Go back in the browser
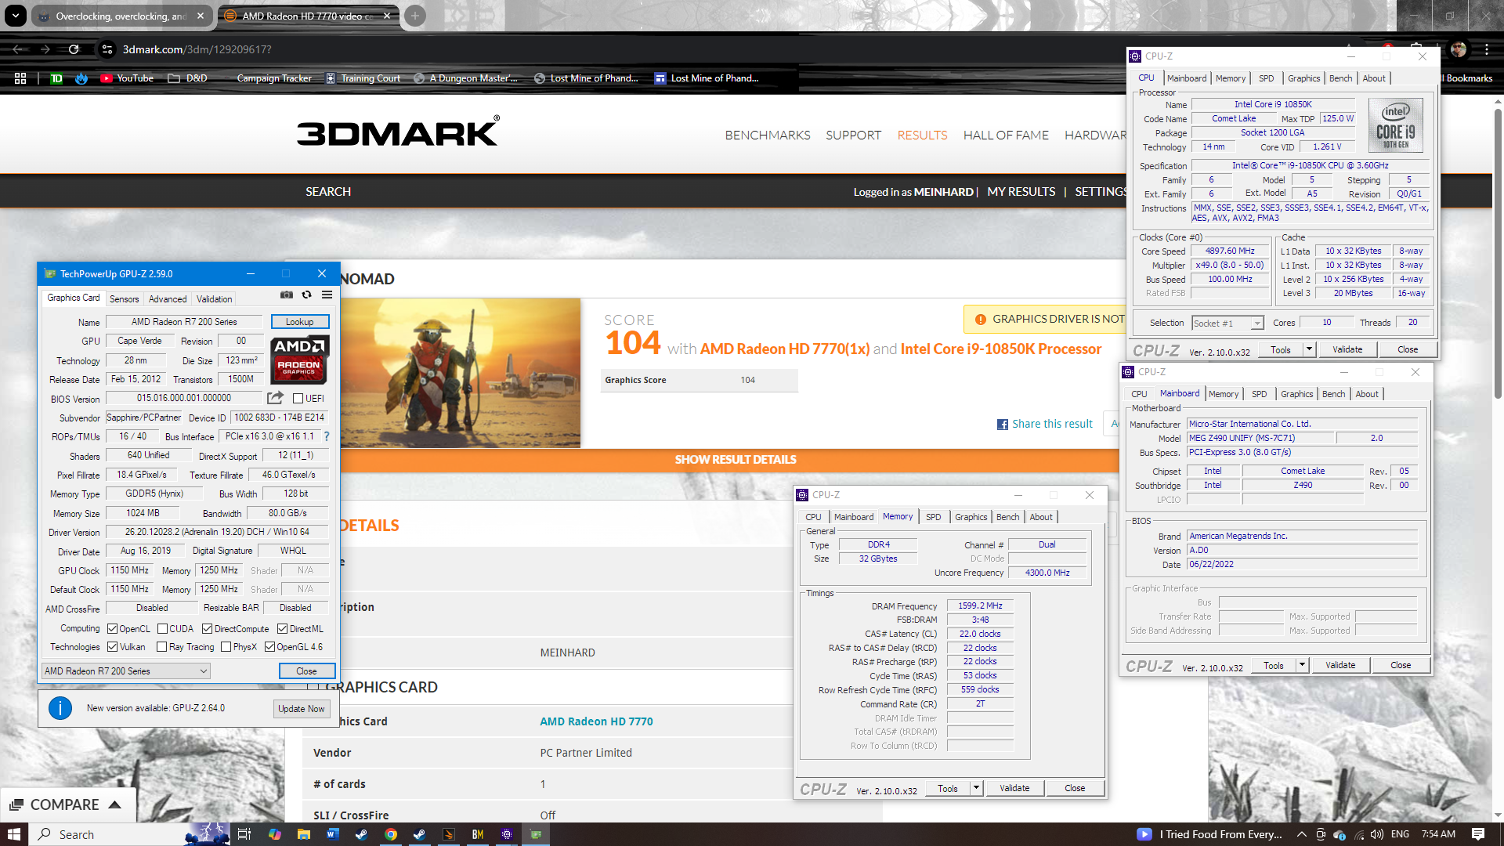 17,49
